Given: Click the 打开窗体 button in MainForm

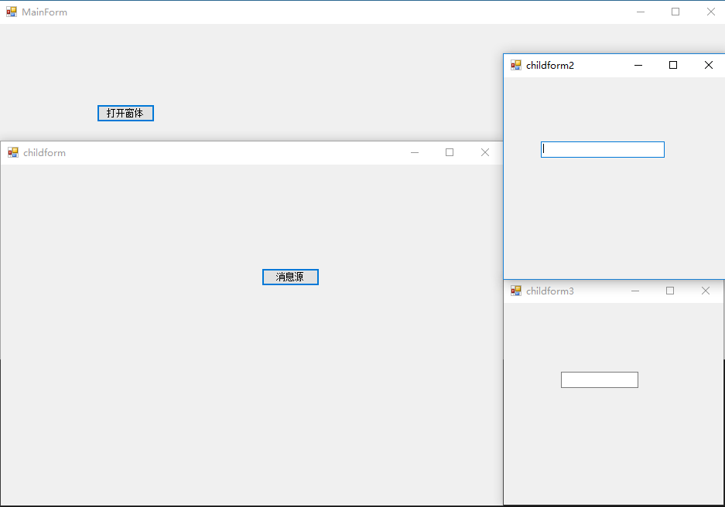Looking at the screenshot, I should tap(125, 113).
